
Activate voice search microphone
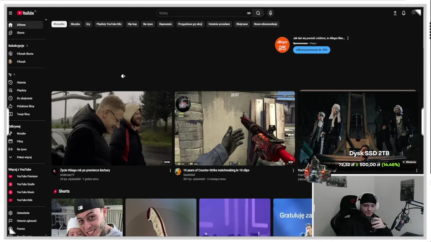click(x=270, y=13)
